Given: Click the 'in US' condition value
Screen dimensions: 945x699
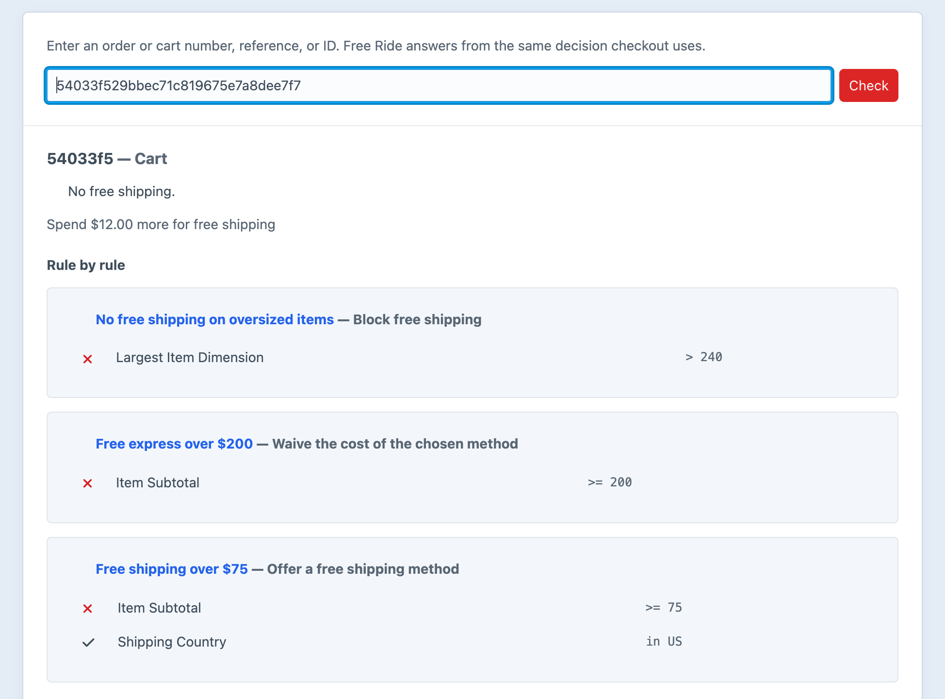Looking at the screenshot, I should (664, 641).
